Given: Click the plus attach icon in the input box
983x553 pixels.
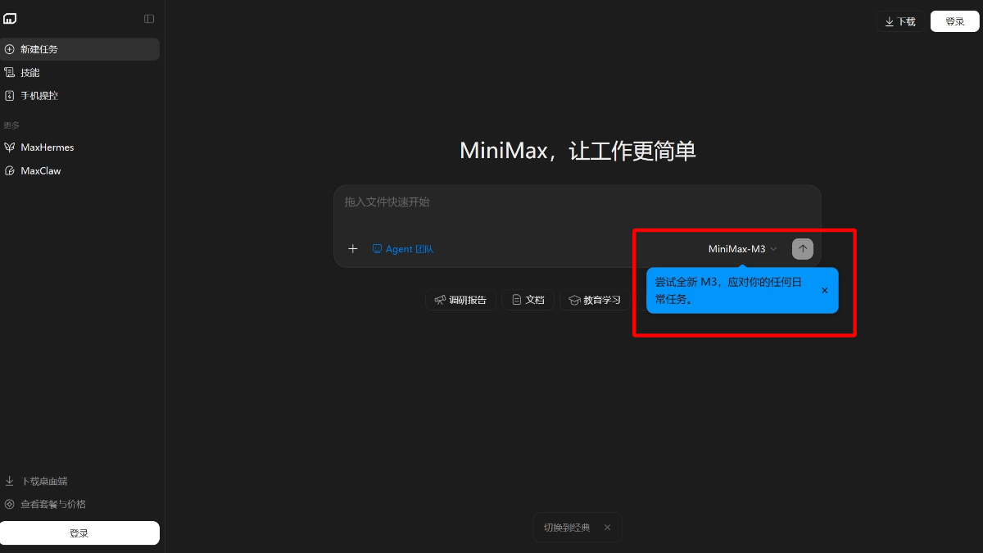Looking at the screenshot, I should pyautogui.click(x=353, y=249).
